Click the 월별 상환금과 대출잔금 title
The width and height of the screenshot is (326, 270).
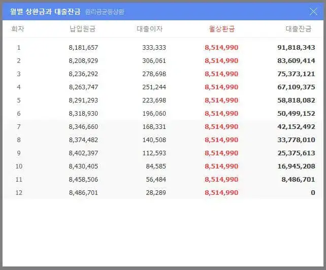point(45,12)
